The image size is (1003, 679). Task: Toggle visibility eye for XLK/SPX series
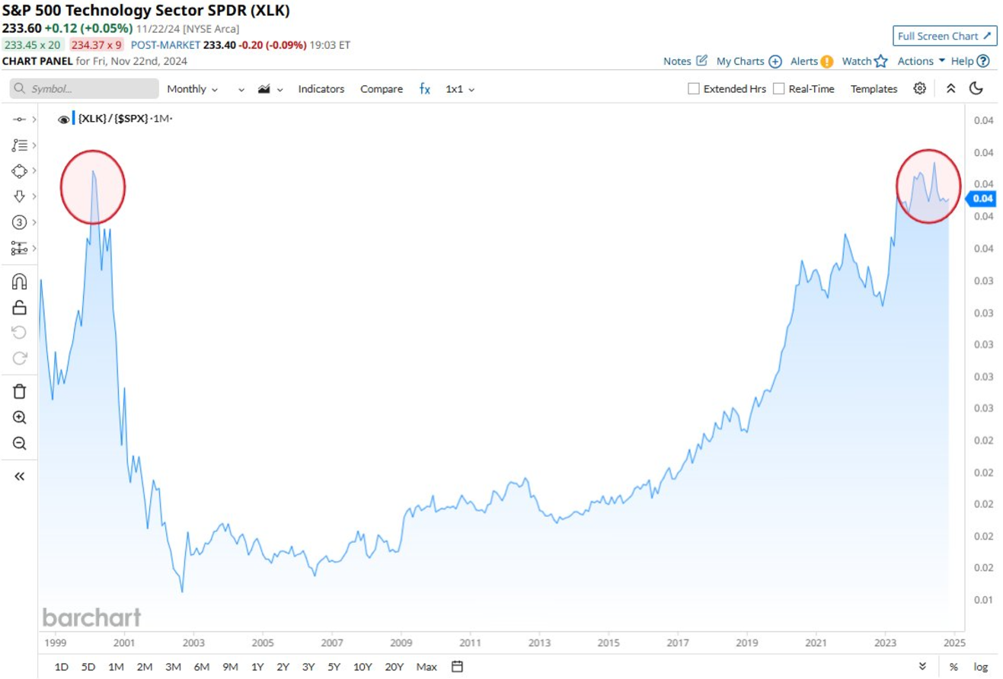(64, 120)
